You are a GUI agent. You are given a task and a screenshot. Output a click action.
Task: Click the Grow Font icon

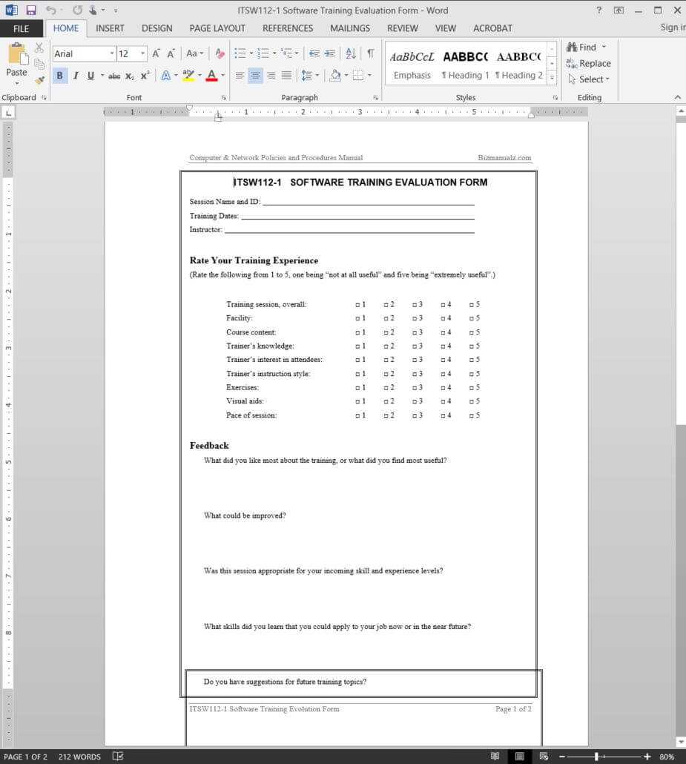(156, 53)
